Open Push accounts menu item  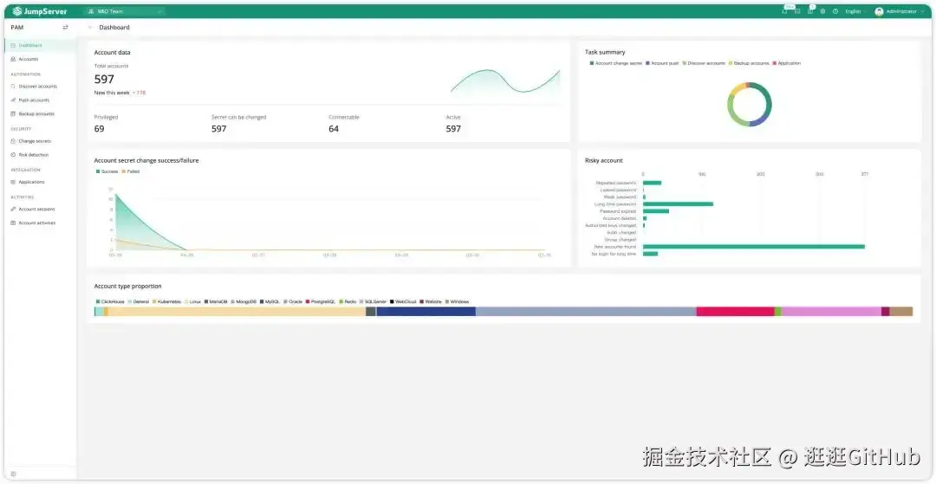point(40,100)
